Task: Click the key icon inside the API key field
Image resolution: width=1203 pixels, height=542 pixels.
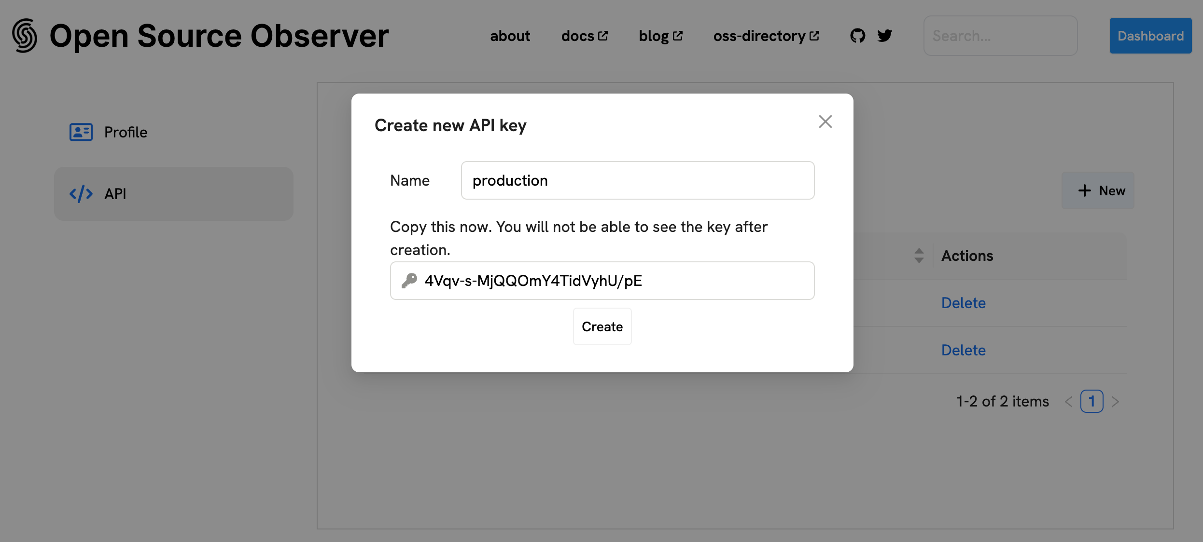Action: [410, 281]
